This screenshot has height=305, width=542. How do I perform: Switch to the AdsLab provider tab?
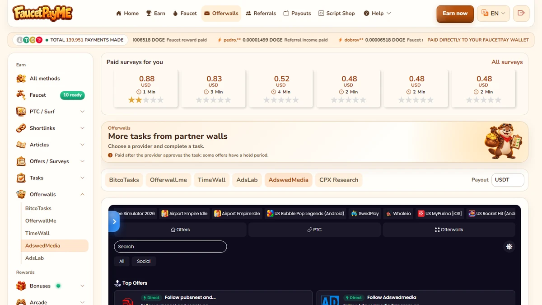point(247,180)
